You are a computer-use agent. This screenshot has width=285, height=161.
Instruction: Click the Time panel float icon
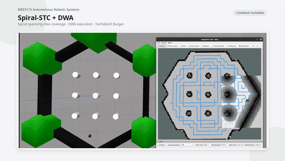coord(158,142)
